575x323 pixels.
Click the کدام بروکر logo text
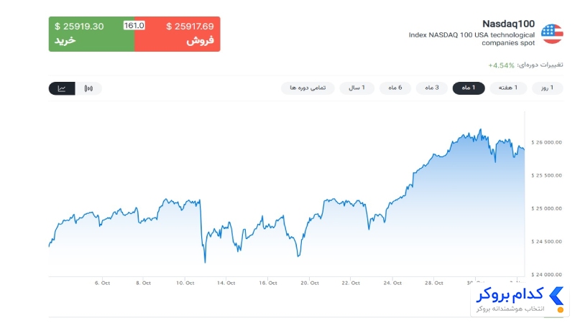pos(510,295)
